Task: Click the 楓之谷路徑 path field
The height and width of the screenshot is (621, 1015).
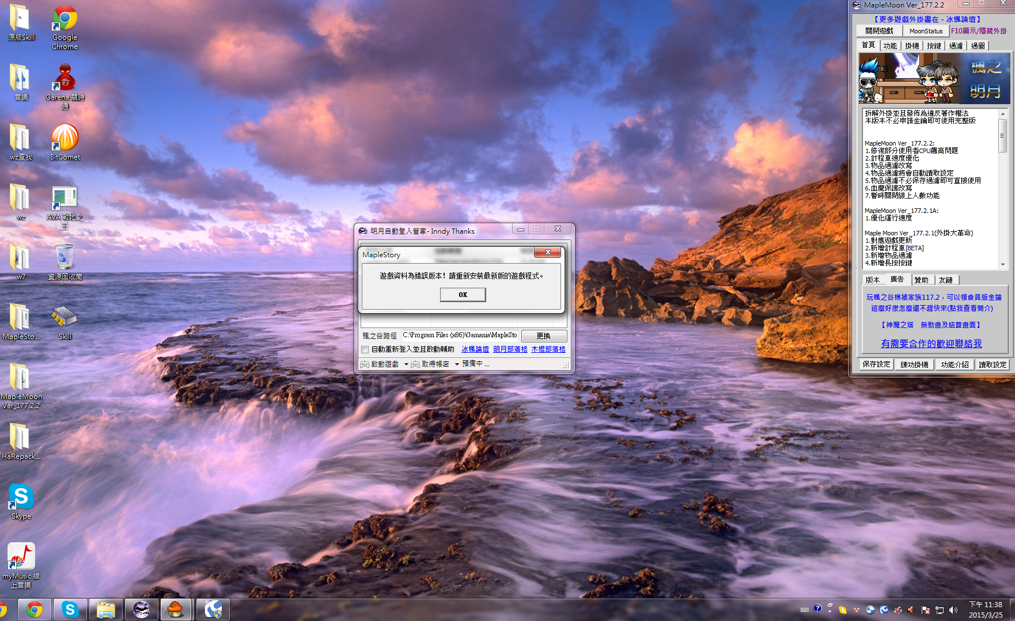Action: pos(459,335)
